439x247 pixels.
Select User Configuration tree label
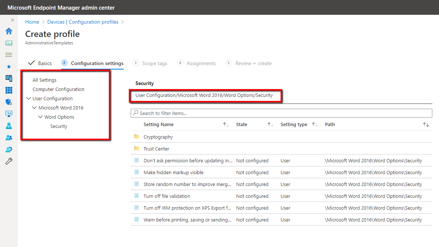pyautogui.click(x=53, y=98)
